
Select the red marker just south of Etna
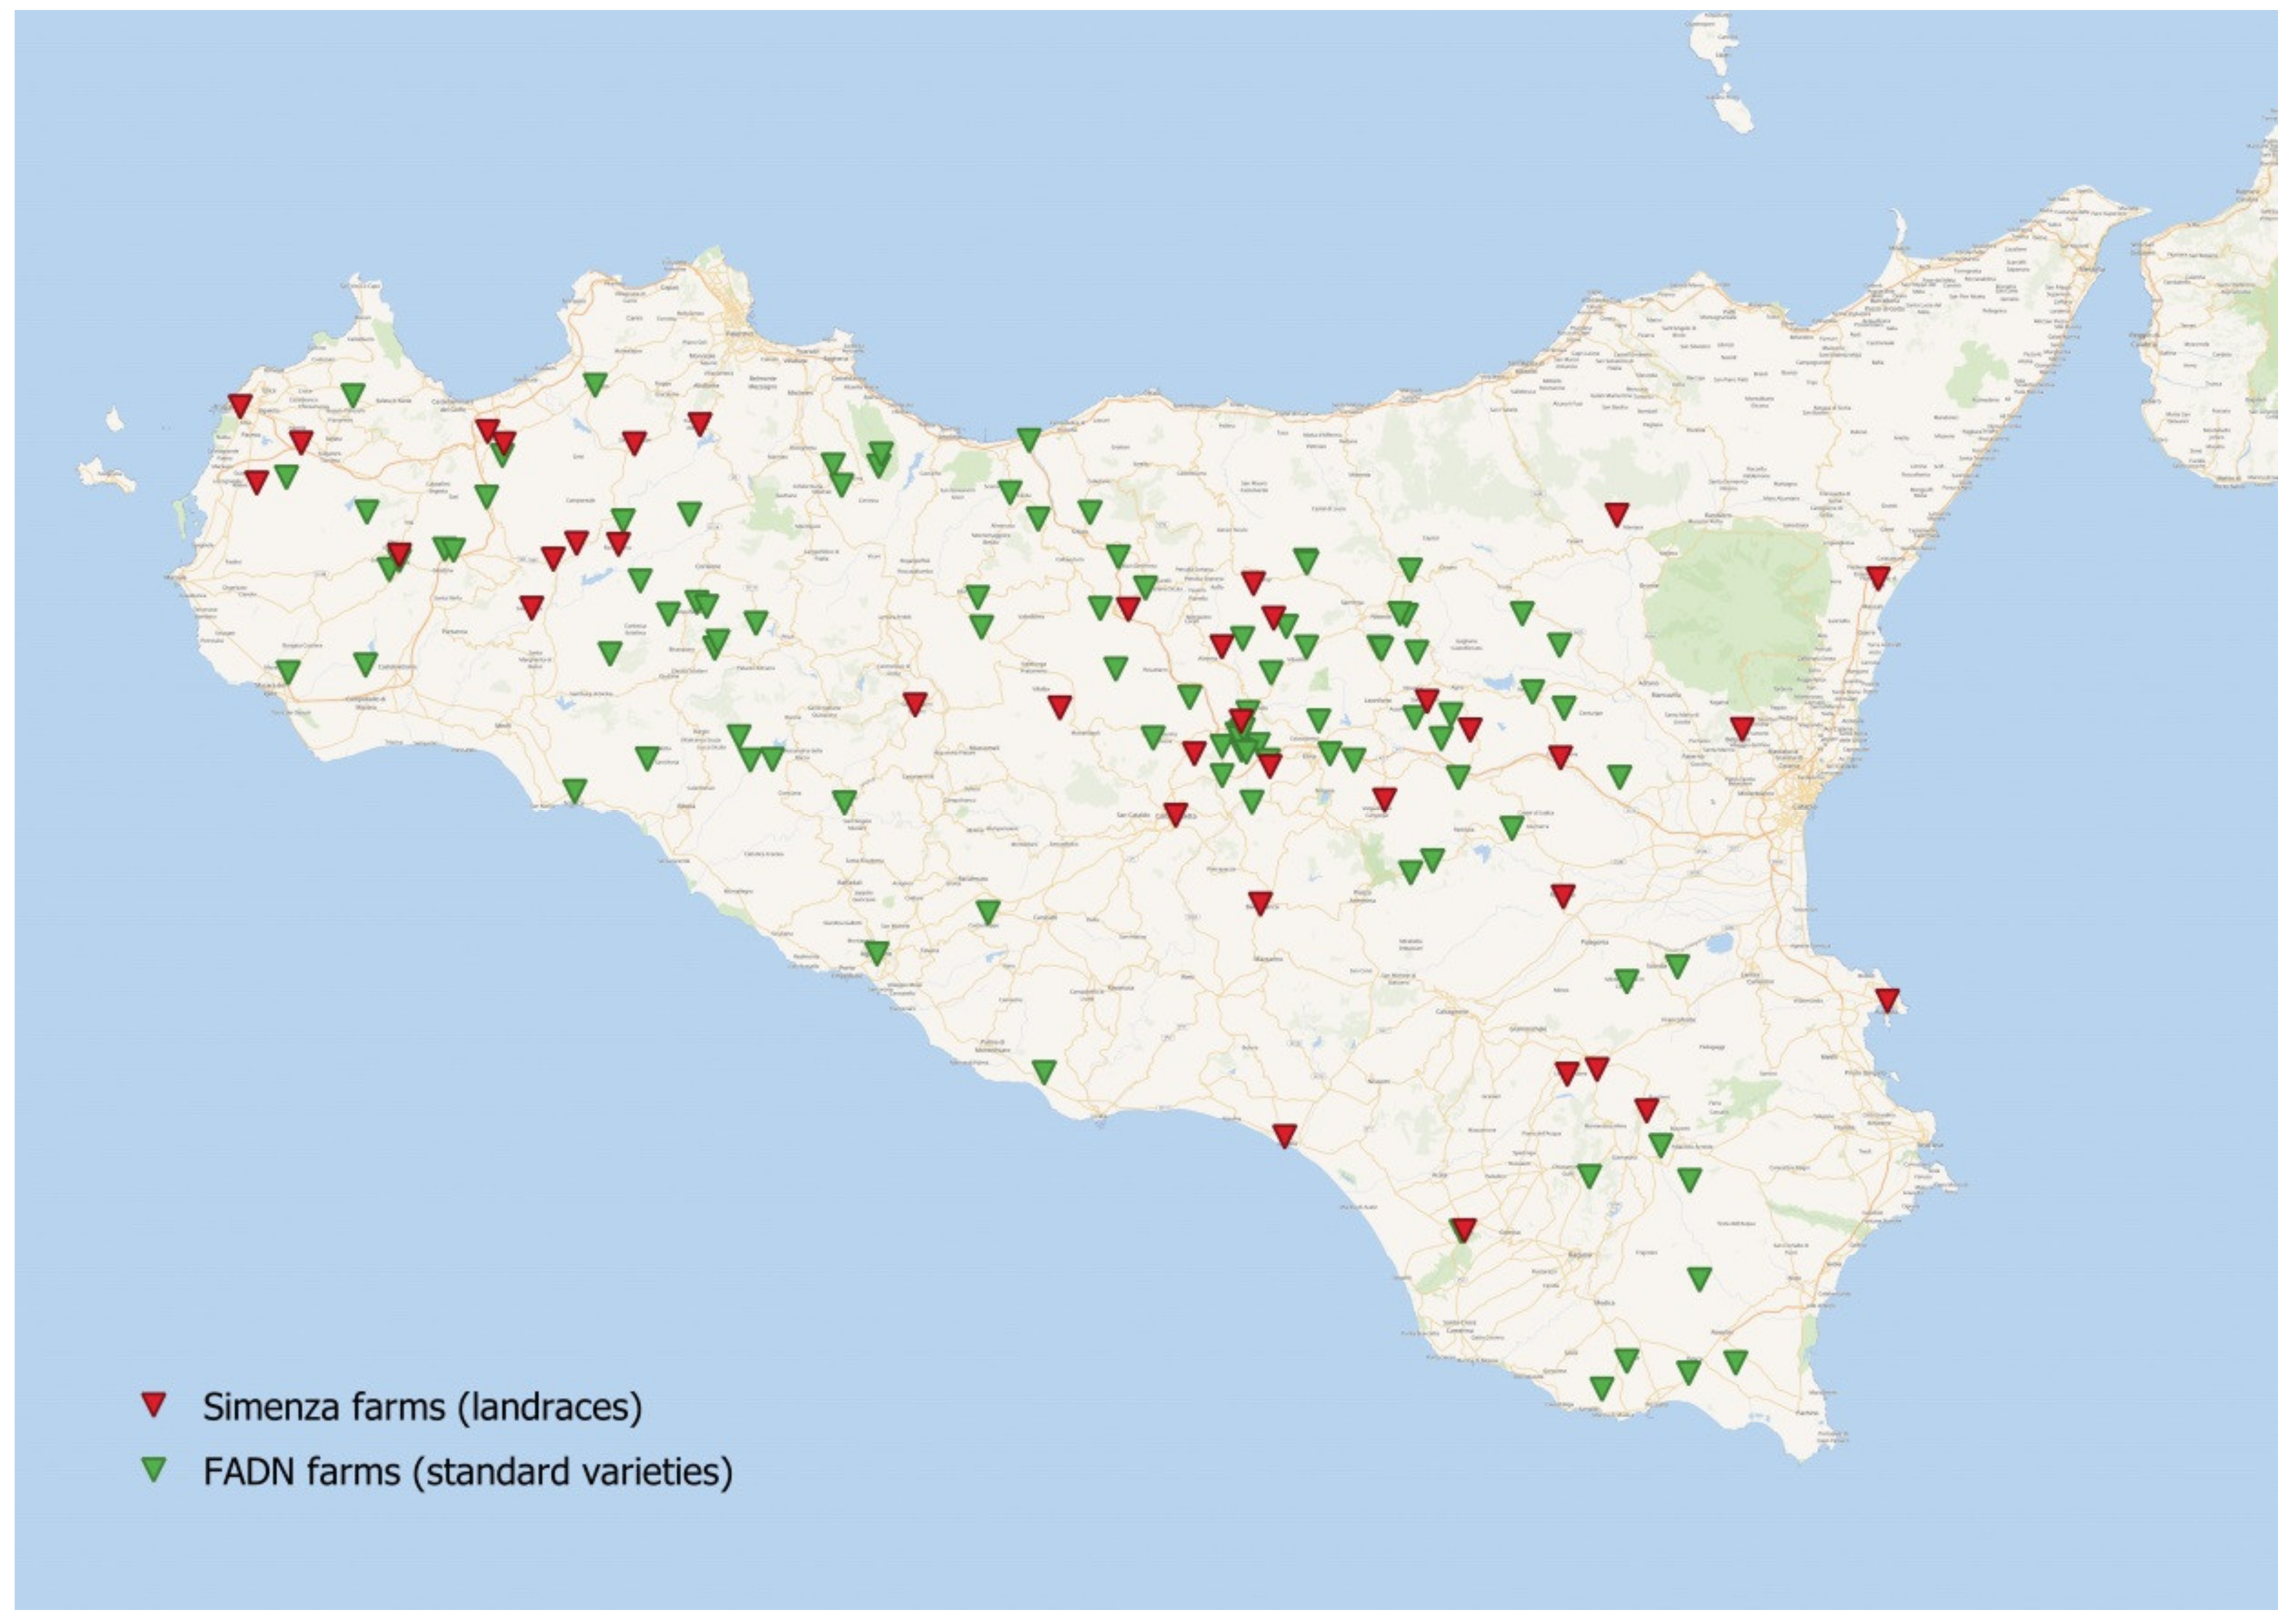(1742, 727)
